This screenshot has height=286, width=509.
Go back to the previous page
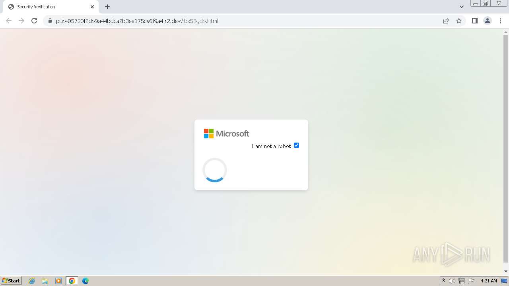9,21
